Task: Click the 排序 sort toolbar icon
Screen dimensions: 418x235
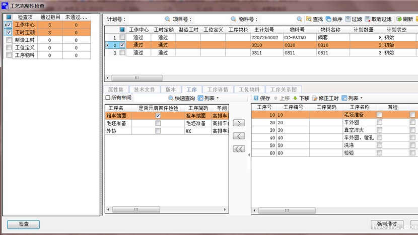Action: pos(328,19)
